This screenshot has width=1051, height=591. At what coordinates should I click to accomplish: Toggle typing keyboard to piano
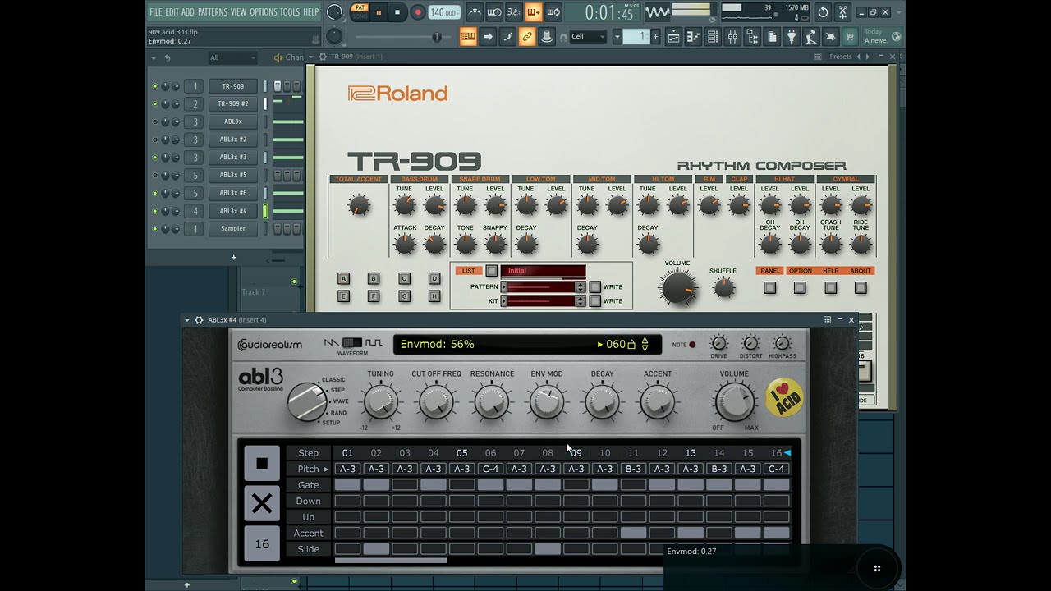coord(468,36)
